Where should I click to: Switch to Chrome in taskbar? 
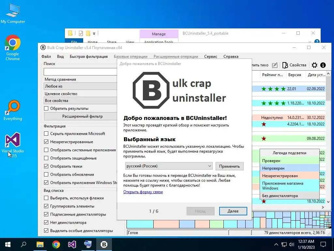(x=56, y=244)
